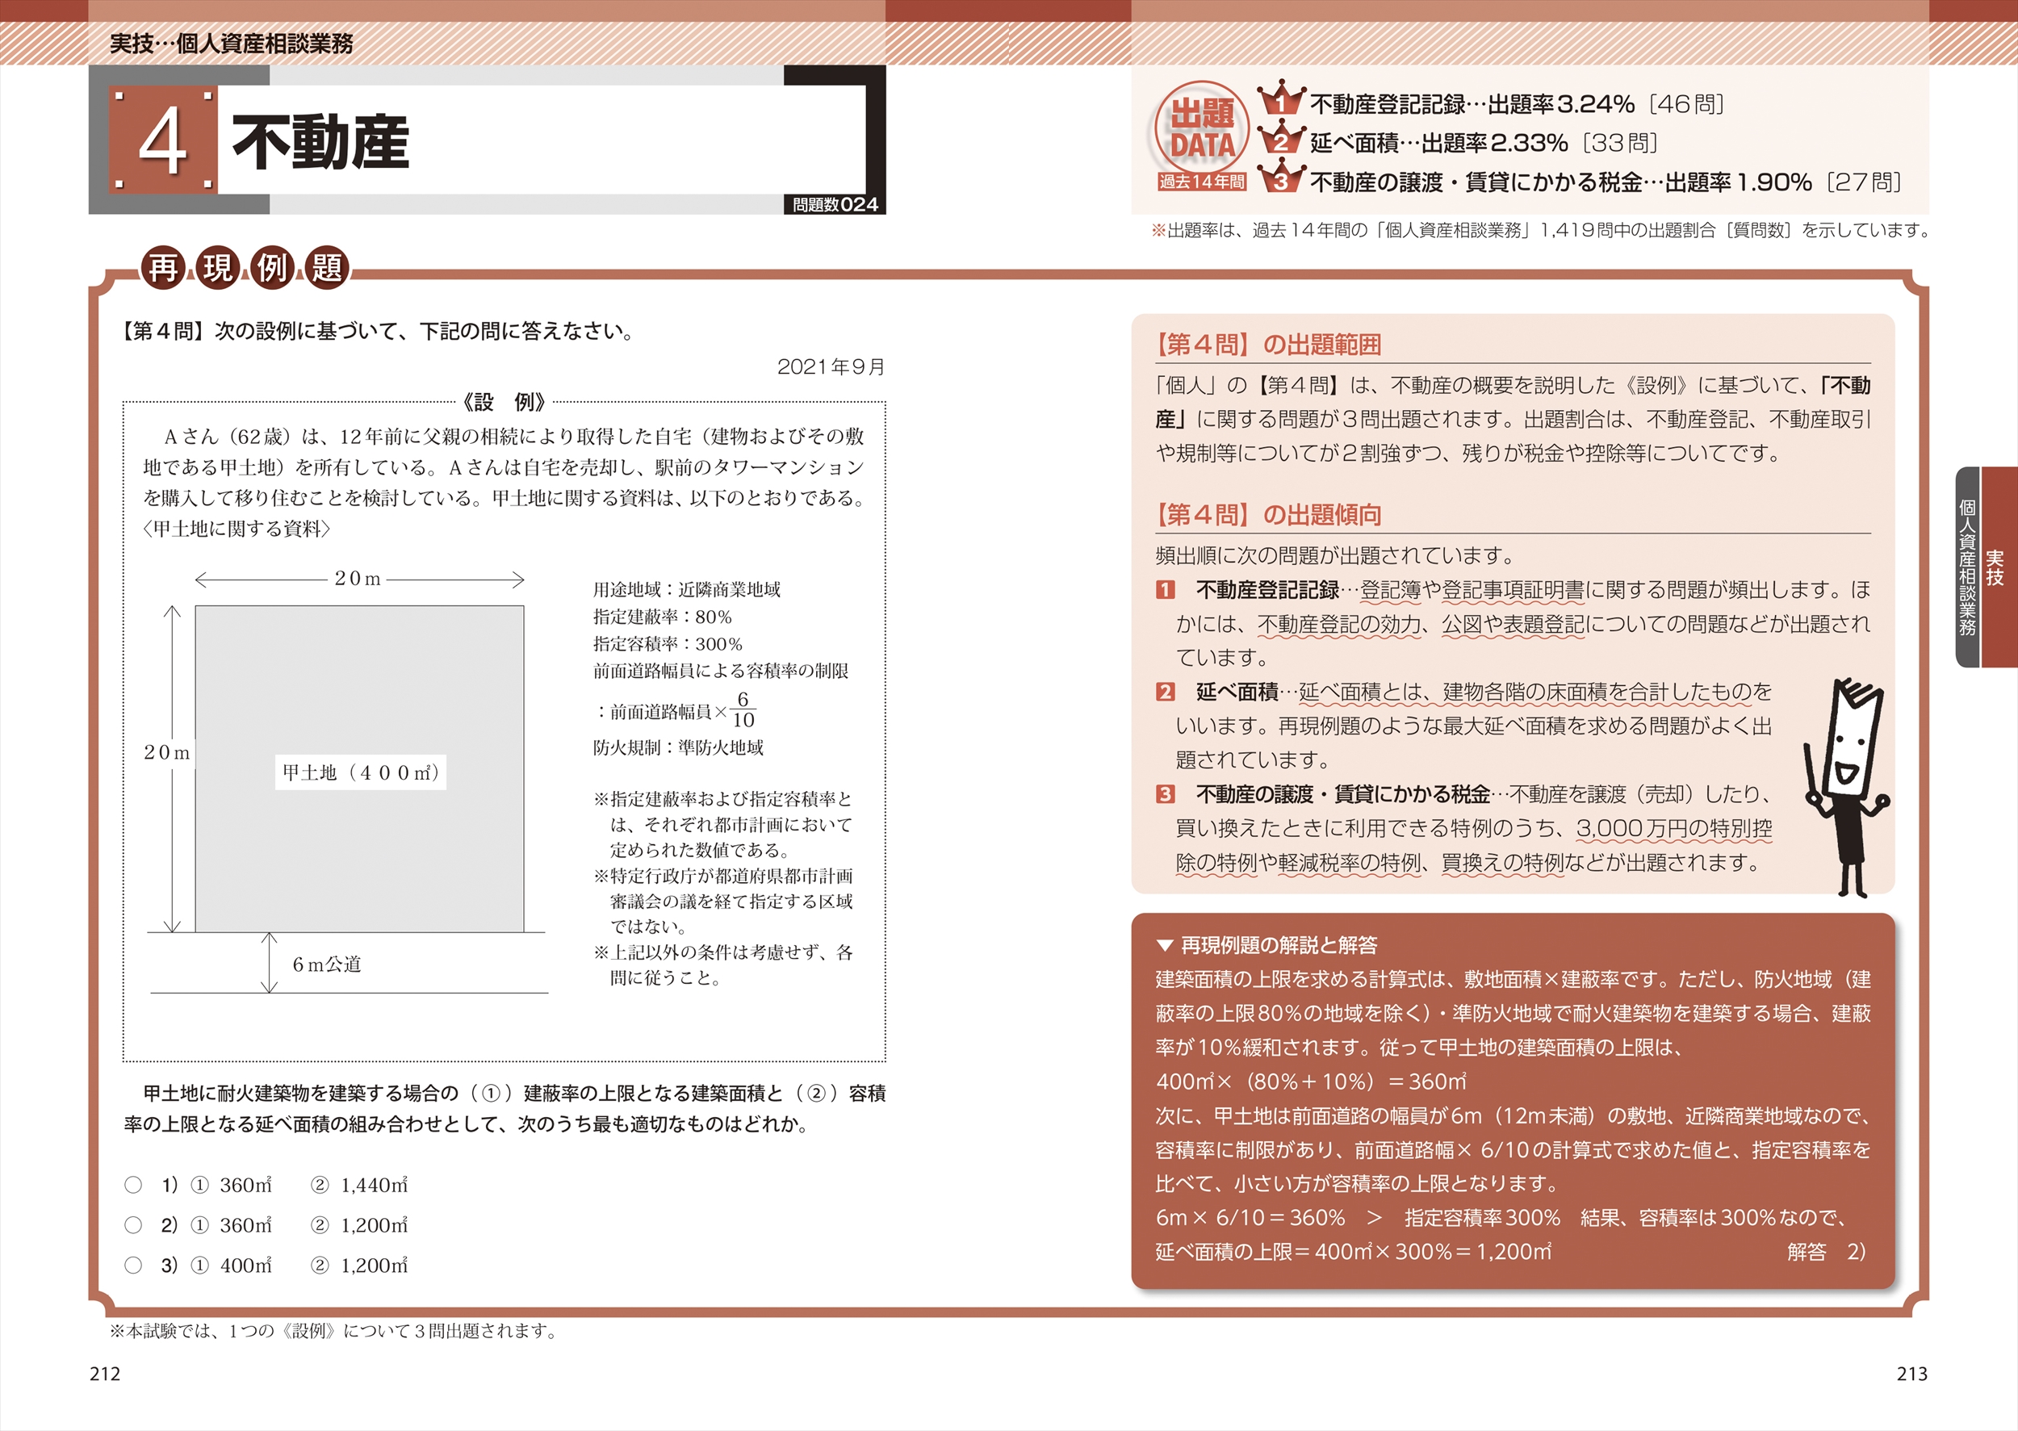Click 用途地域:近隣商業地域 line
The height and width of the screenshot is (1431, 2018).
(686, 589)
